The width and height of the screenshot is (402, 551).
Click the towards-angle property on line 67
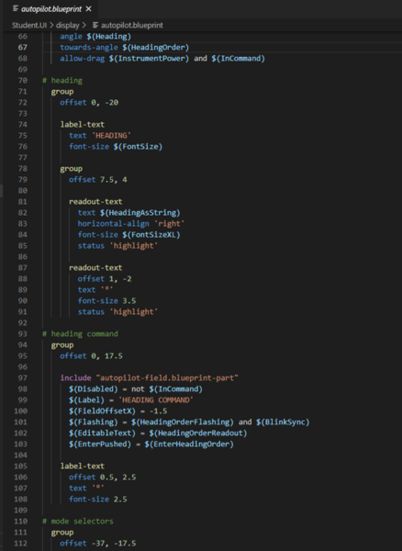coord(89,48)
